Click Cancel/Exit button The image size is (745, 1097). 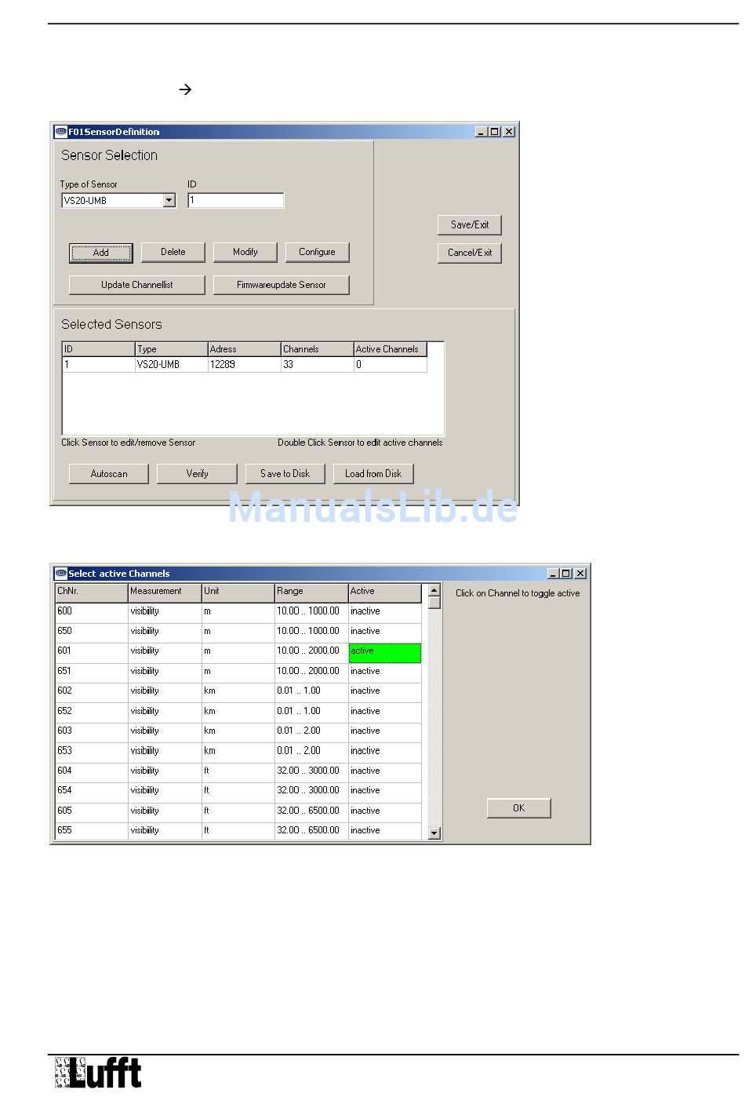point(470,253)
